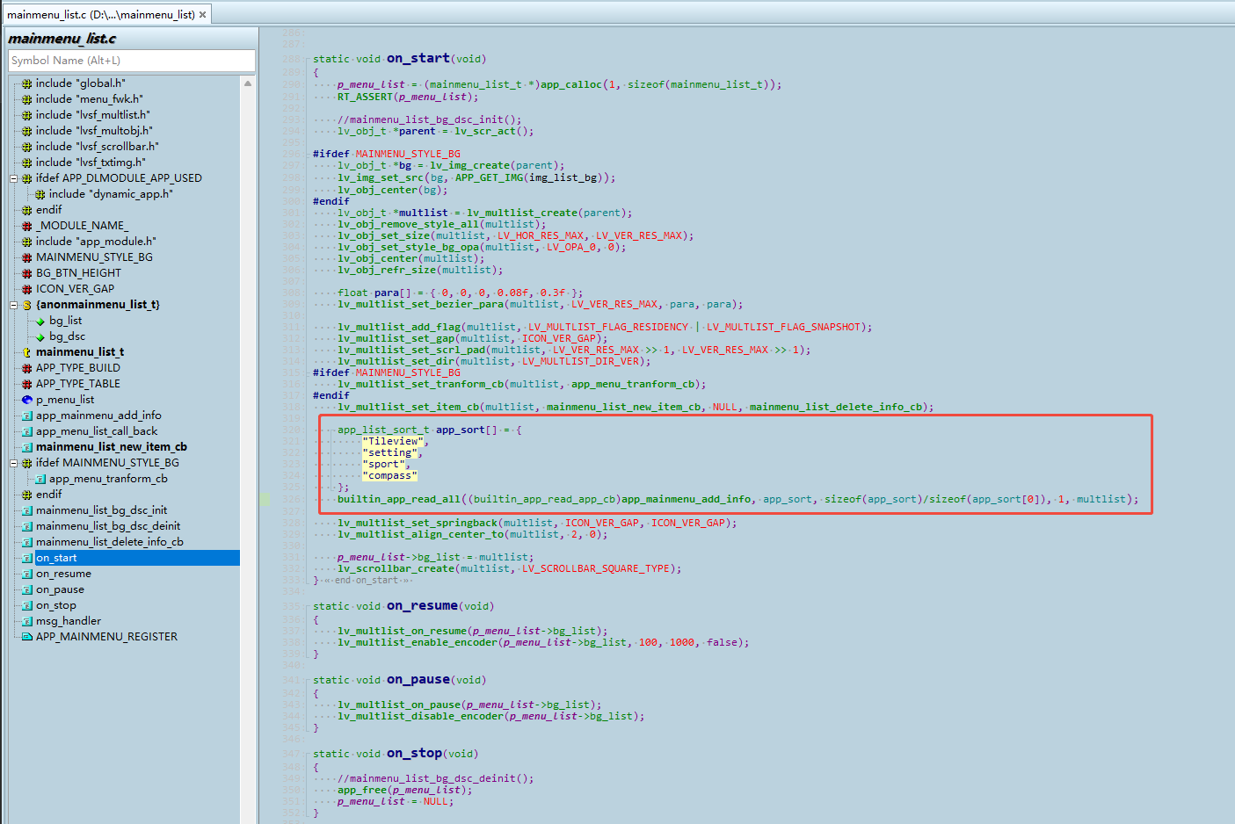The image size is (1235, 824).
Task: Click lv_multlist_set_bezier_para call in code
Action: click(420, 304)
